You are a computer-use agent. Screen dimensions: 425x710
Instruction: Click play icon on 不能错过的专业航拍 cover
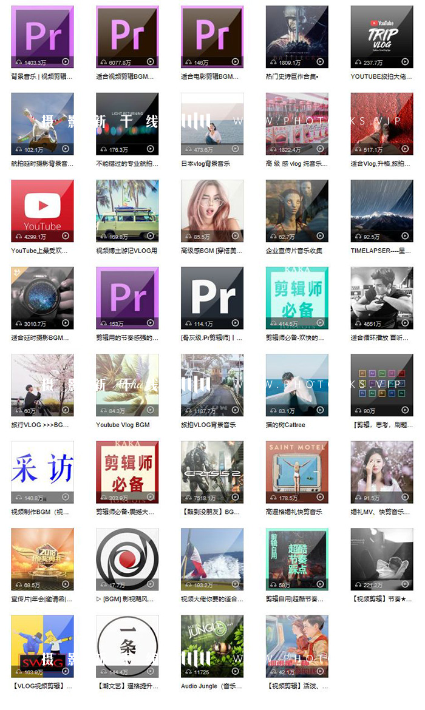pyautogui.click(x=151, y=149)
